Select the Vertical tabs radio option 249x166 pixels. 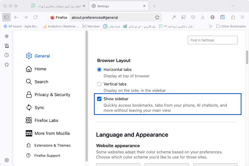click(x=99, y=84)
